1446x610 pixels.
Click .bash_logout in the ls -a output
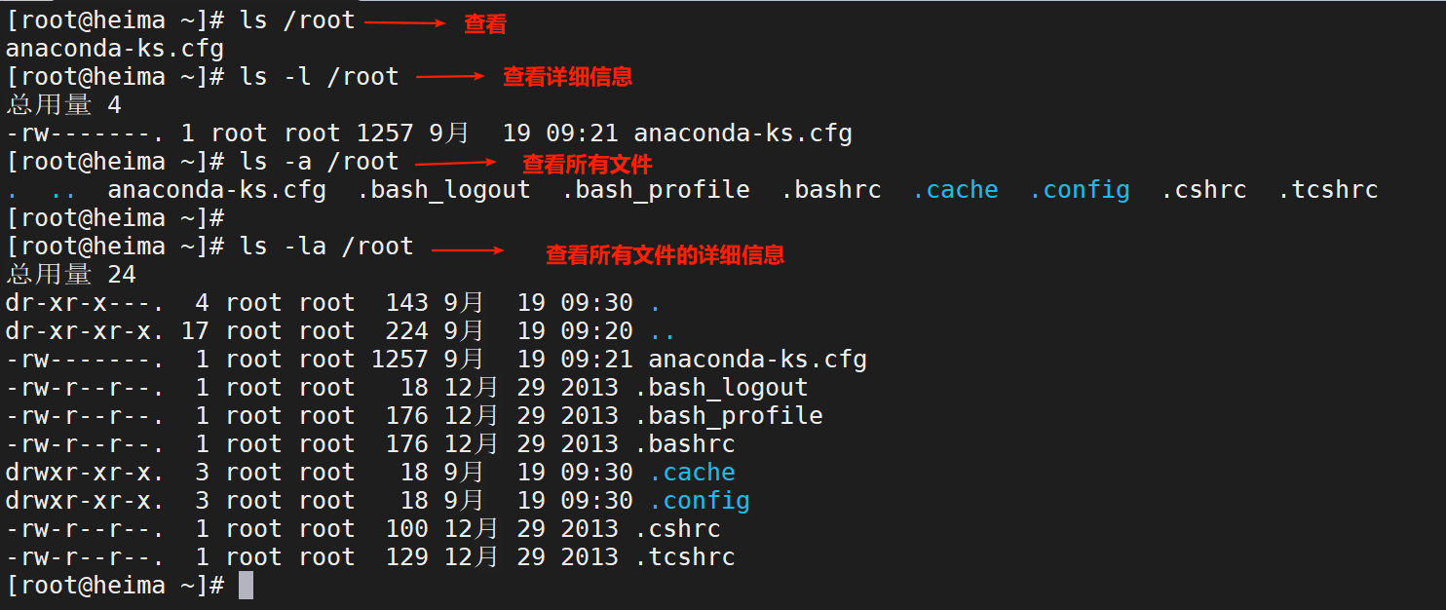(x=443, y=190)
